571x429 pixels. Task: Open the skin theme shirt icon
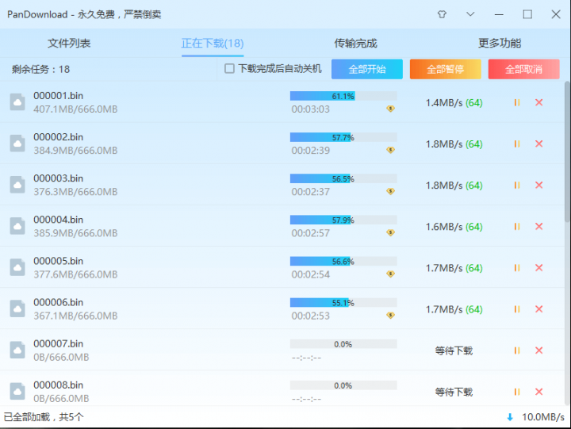coord(442,14)
